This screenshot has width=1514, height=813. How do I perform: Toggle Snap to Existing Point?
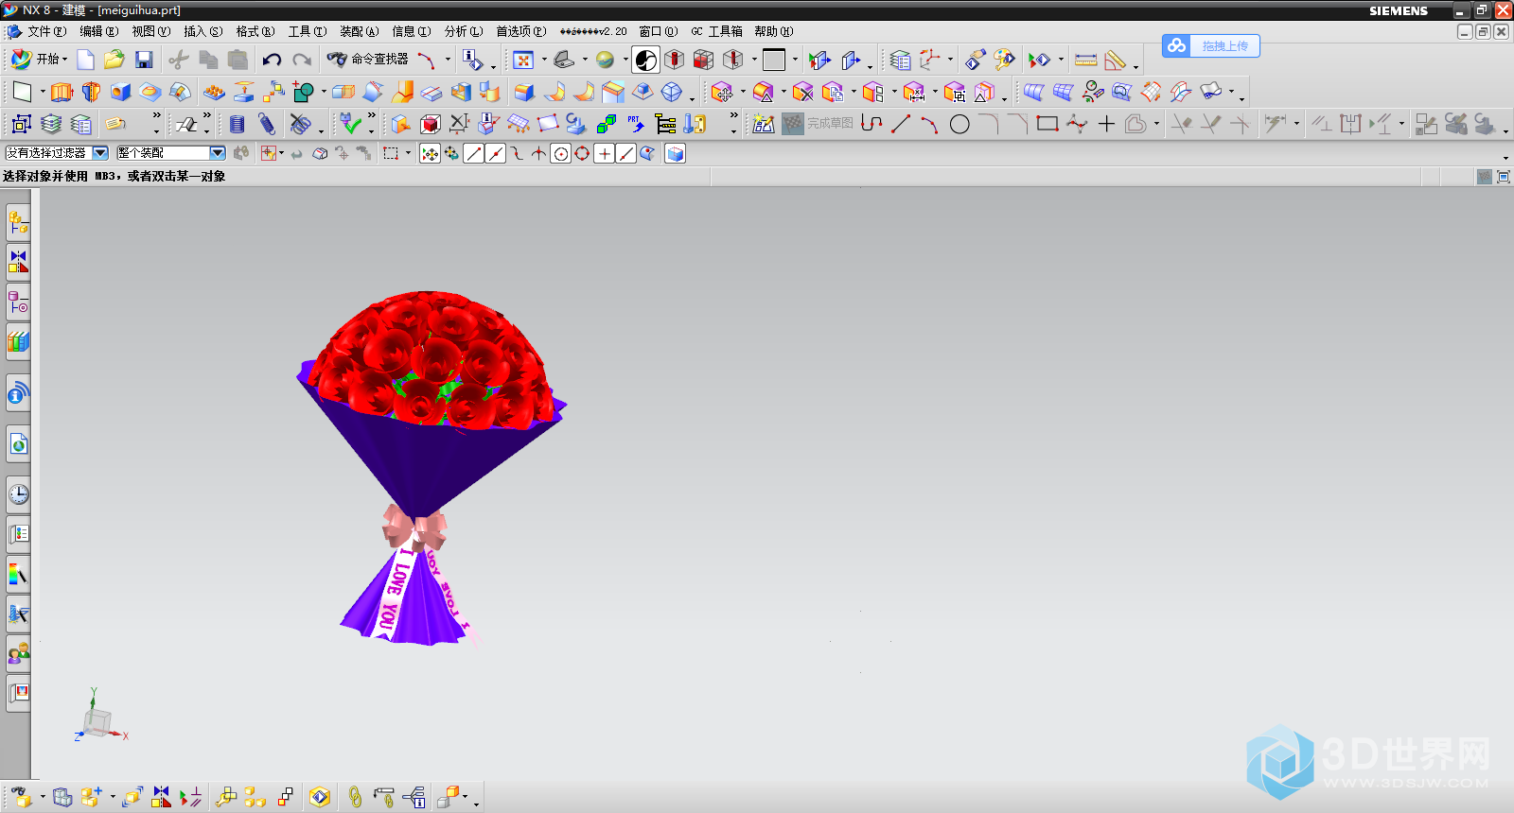pos(604,153)
